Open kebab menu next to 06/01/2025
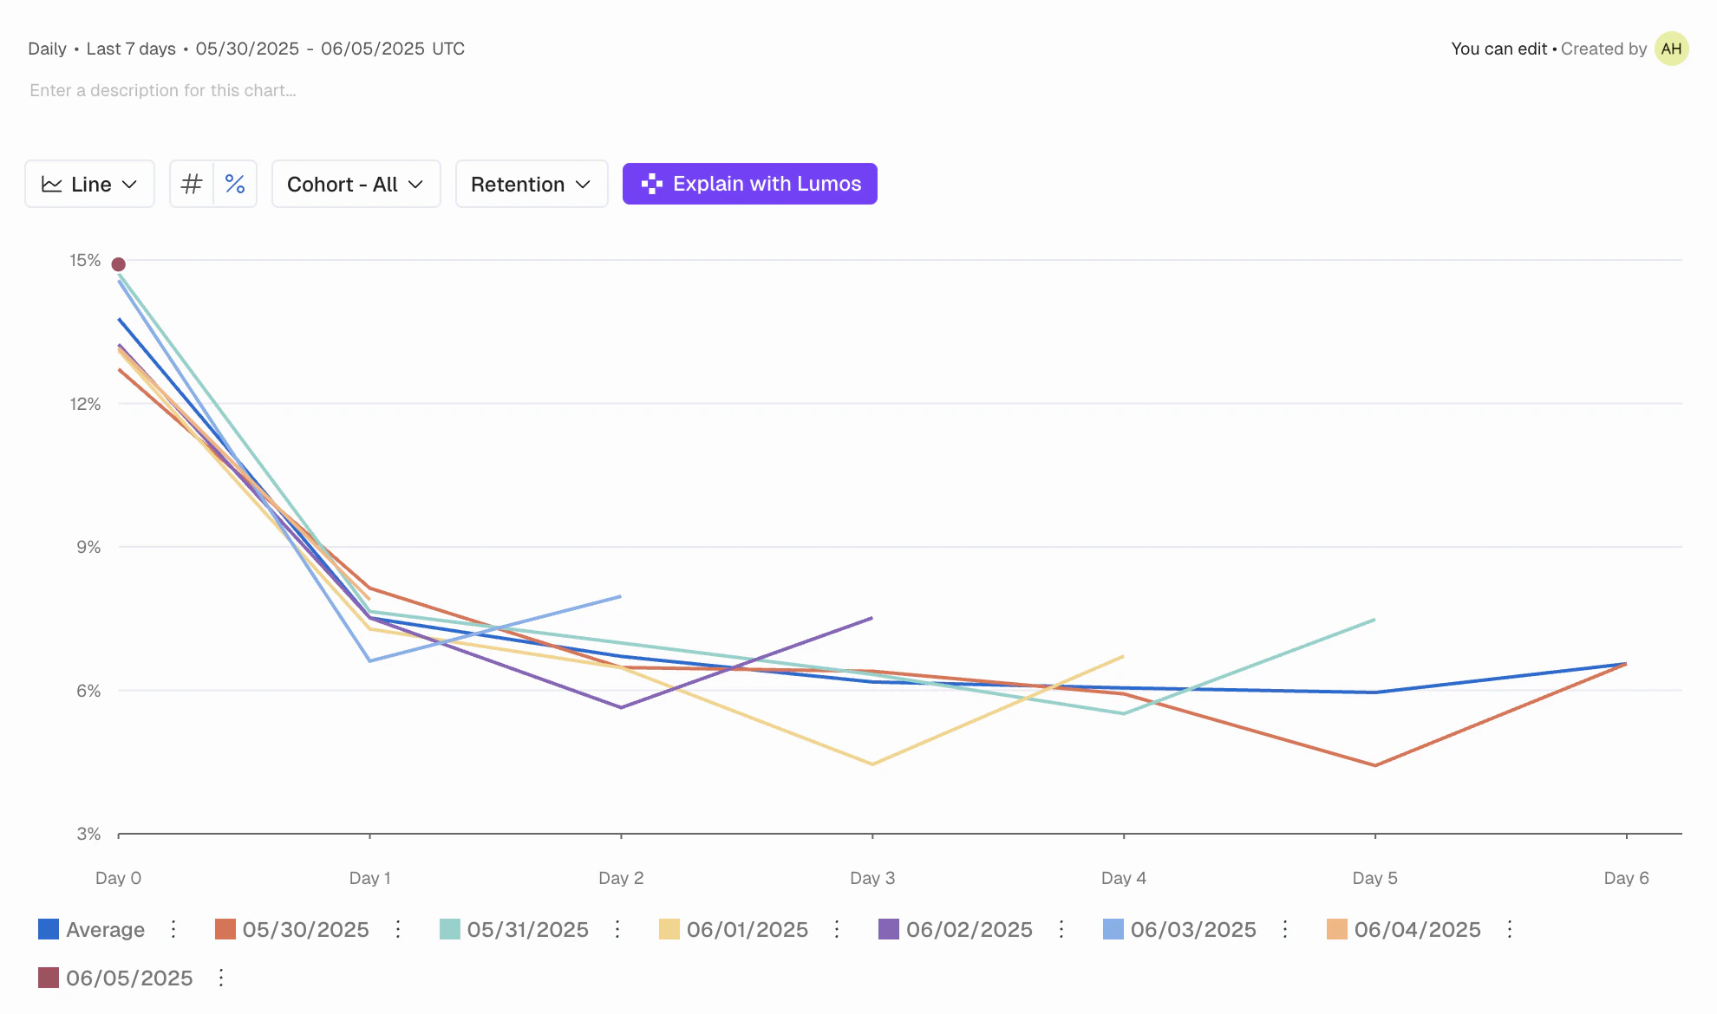 pyautogui.click(x=837, y=929)
